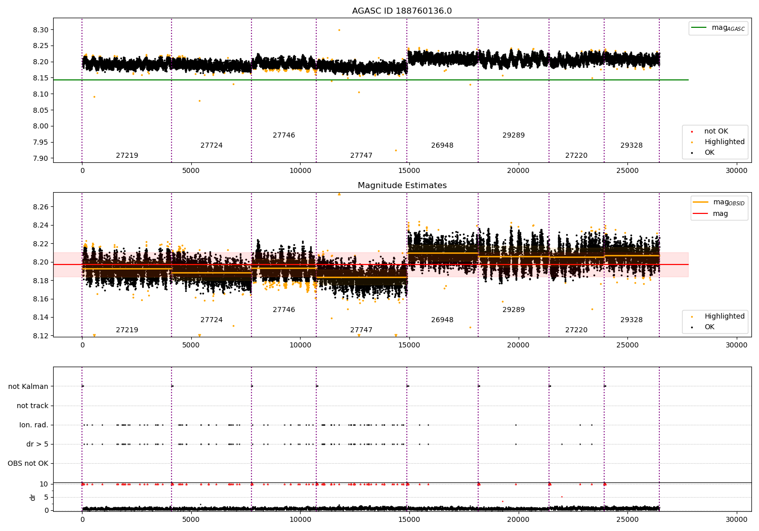This screenshot has height=531, width=759.
Task: Click the plot title 'AGASC ID 188760136.0'
Action: pyautogui.click(x=402, y=11)
